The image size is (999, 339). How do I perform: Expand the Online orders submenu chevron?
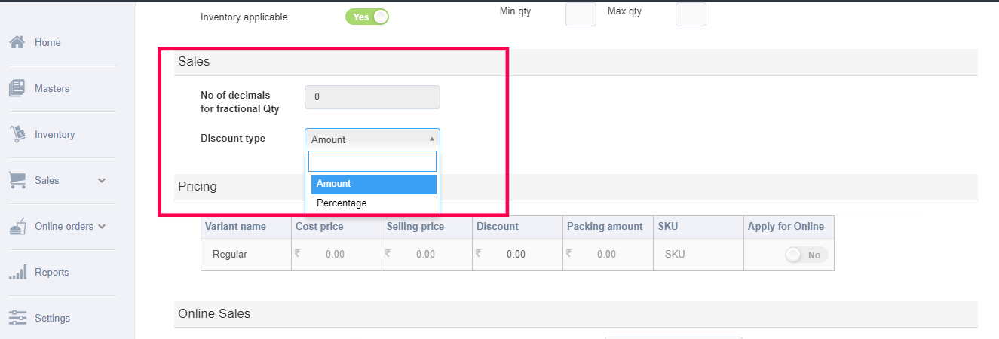coord(102,226)
